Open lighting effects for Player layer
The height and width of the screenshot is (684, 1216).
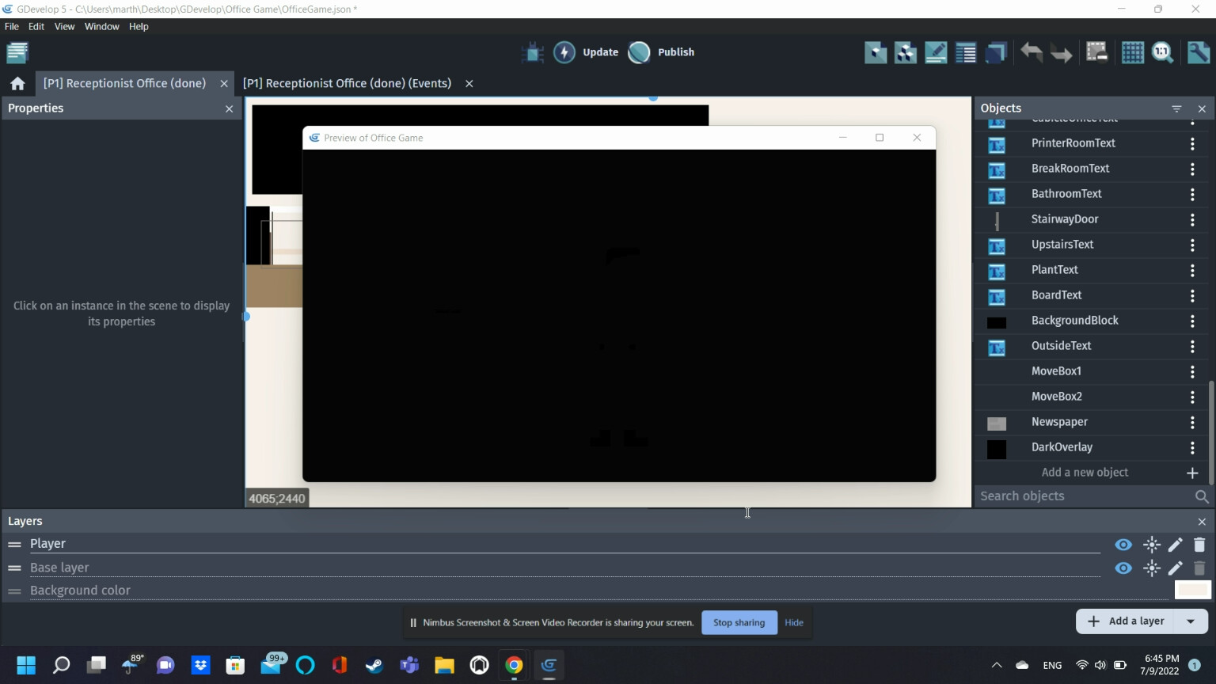(x=1152, y=545)
